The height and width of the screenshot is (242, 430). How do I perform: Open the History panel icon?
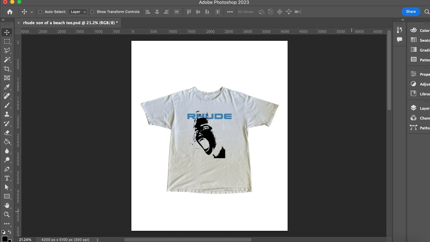399,30
